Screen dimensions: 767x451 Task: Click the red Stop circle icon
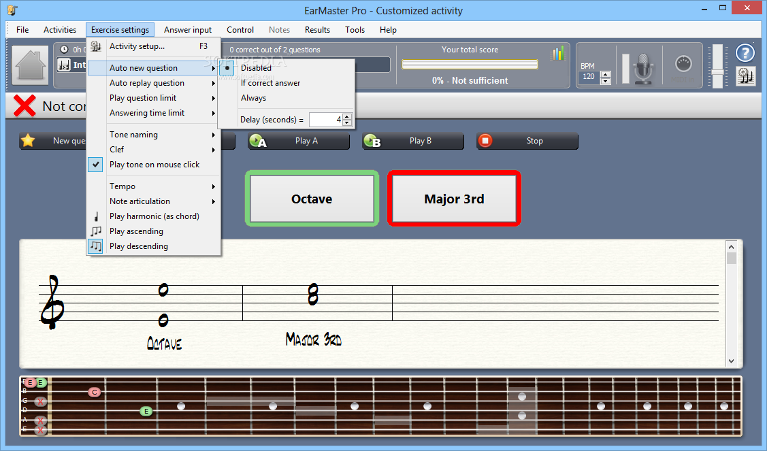(x=485, y=141)
